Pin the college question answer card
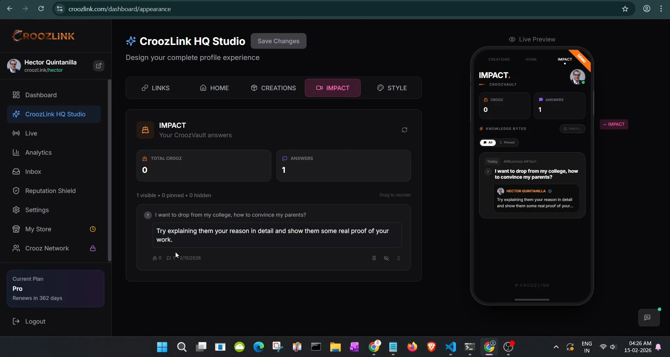Image resolution: width=670 pixels, height=357 pixels. [374, 258]
